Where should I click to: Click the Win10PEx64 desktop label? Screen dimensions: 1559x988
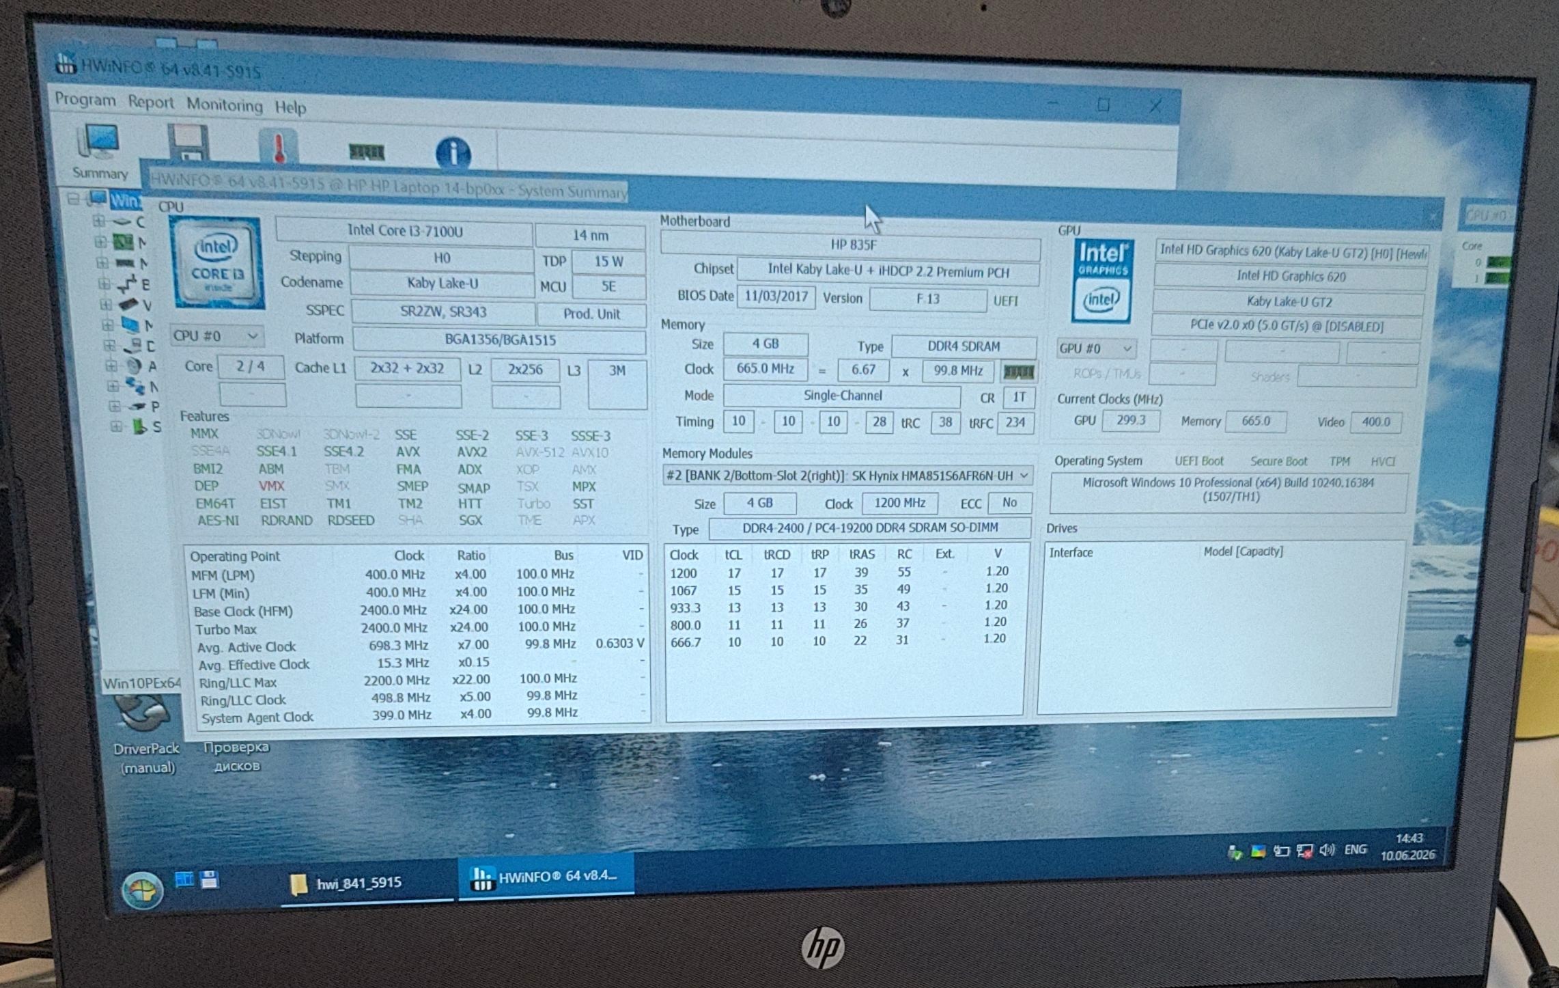pos(141,683)
